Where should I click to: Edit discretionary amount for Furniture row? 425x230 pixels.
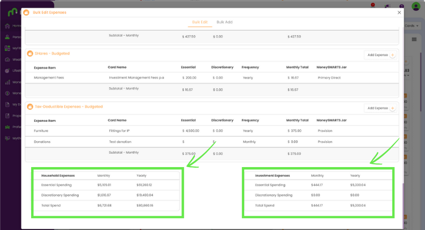pos(218,131)
